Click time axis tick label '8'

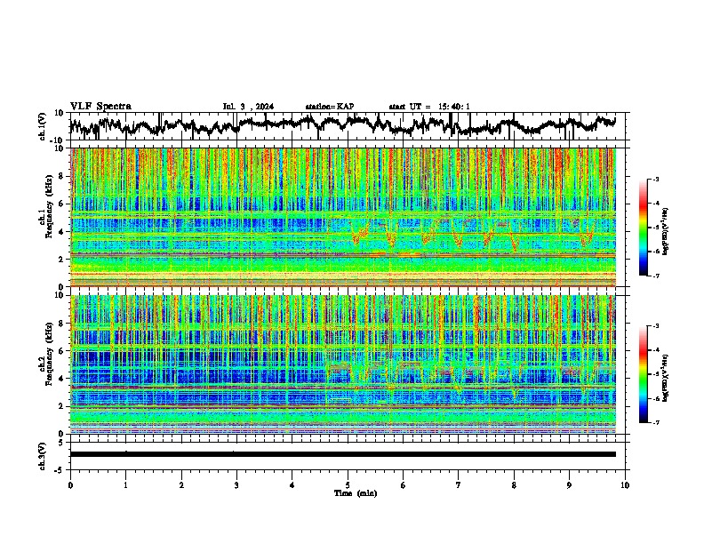[514, 485]
